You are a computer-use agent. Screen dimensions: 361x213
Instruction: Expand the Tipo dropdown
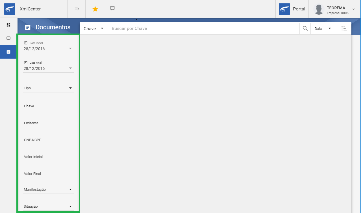click(49, 88)
